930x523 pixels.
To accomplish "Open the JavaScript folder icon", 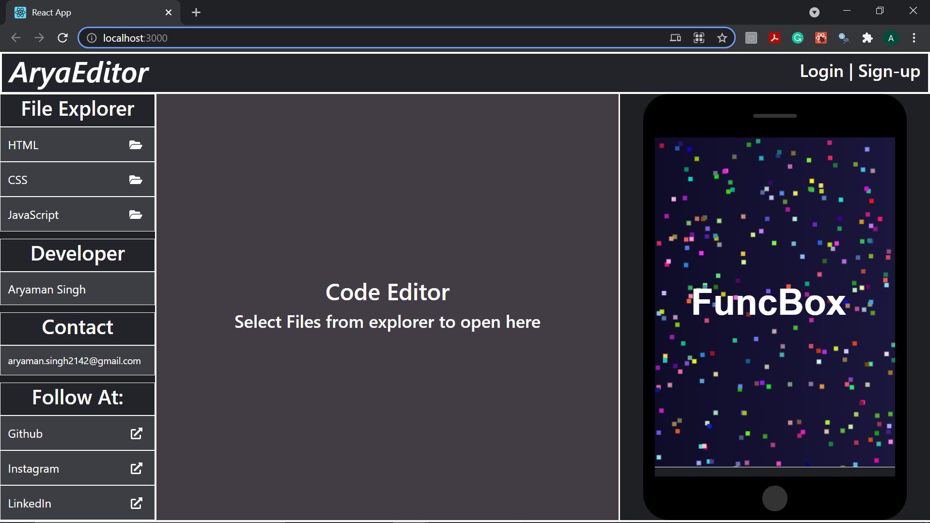I will 136,215.
